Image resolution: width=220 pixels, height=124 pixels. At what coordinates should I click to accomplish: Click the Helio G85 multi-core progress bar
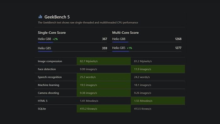(147, 51)
